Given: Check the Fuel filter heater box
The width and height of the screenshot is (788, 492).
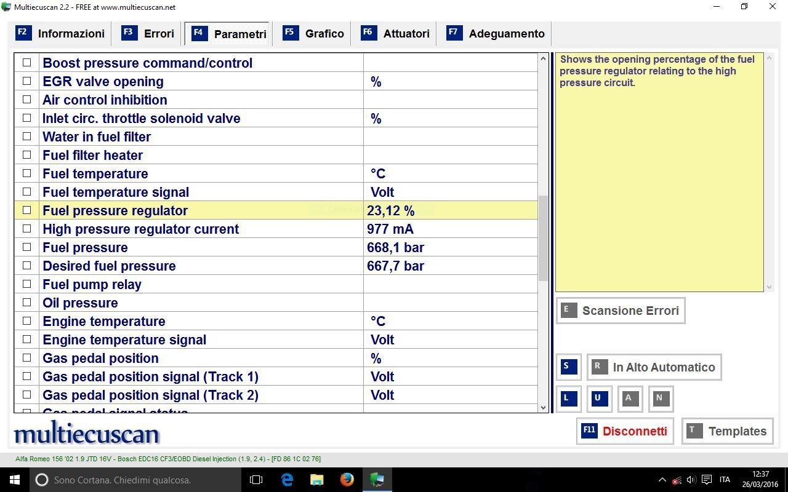Looking at the screenshot, I should pyautogui.click(x=26, y=154).
